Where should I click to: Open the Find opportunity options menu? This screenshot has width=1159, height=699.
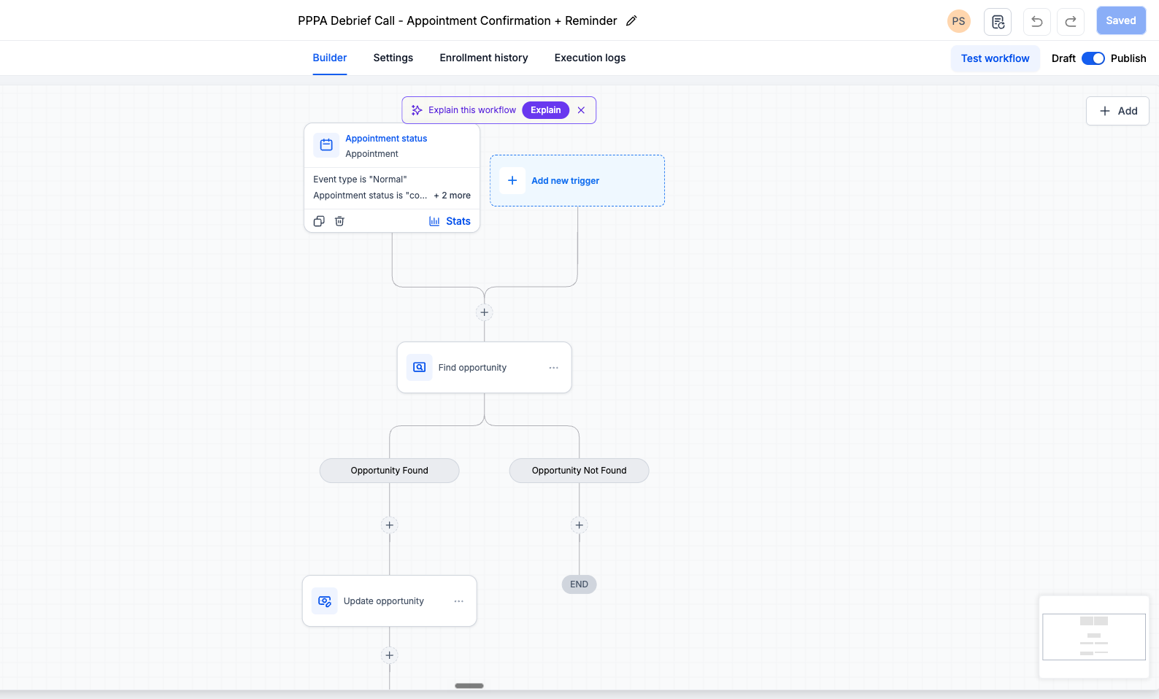tap(554, 368)
